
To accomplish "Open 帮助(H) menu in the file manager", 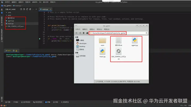I will pyautogui.click(x=107, y=29).
